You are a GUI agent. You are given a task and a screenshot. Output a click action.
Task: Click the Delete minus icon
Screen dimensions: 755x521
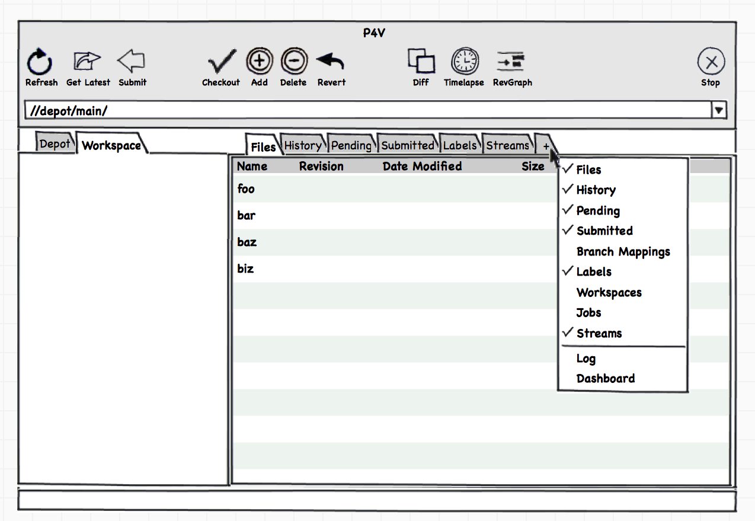293,61
